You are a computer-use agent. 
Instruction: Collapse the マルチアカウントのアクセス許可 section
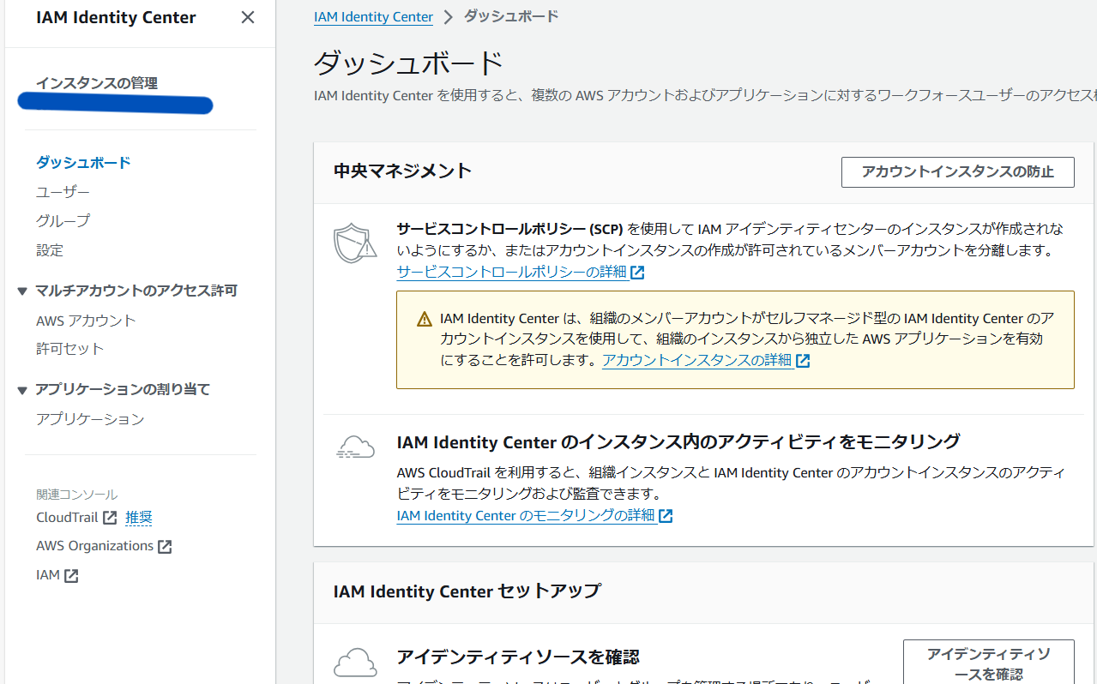[x=22, y=291]
